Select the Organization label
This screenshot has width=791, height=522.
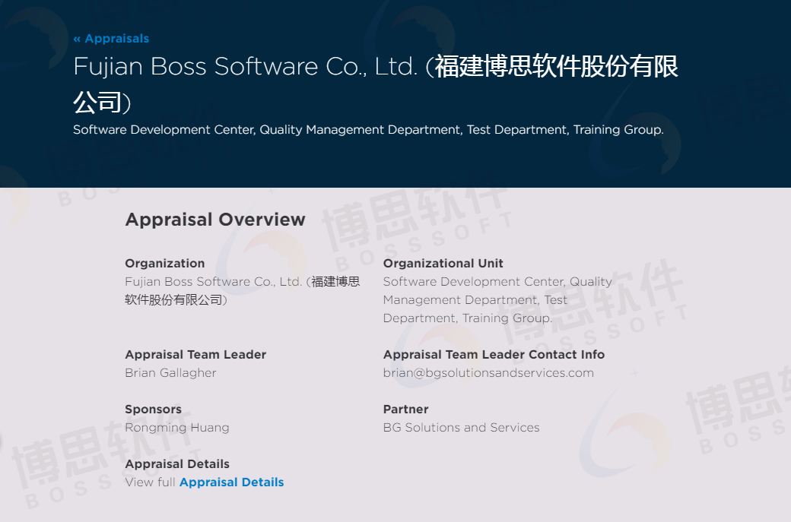click(165, 264)
